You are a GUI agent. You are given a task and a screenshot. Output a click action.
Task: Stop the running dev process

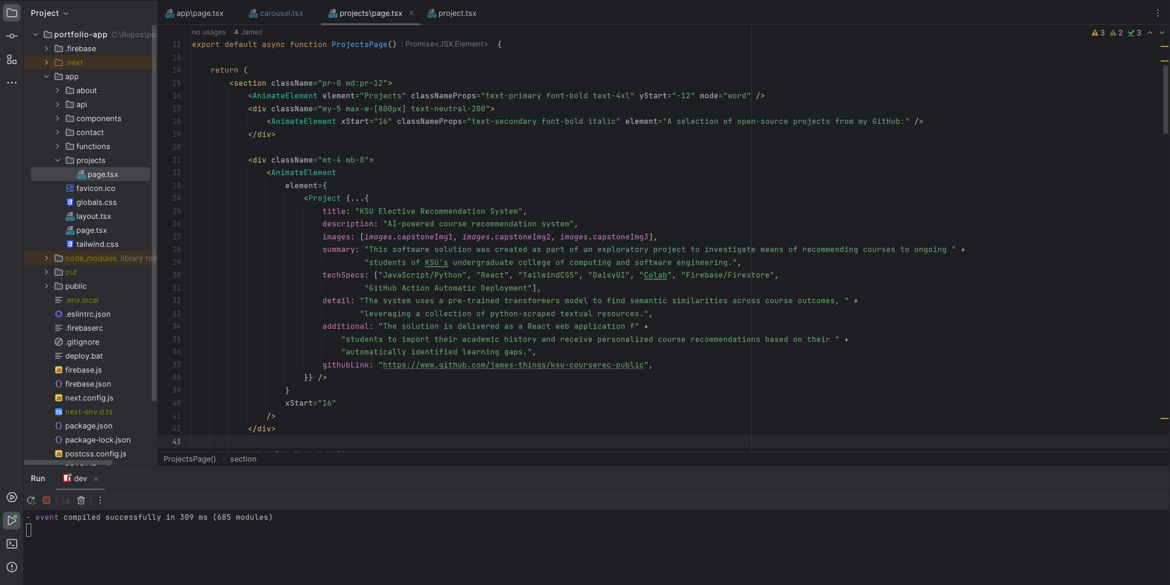point(47,500)
